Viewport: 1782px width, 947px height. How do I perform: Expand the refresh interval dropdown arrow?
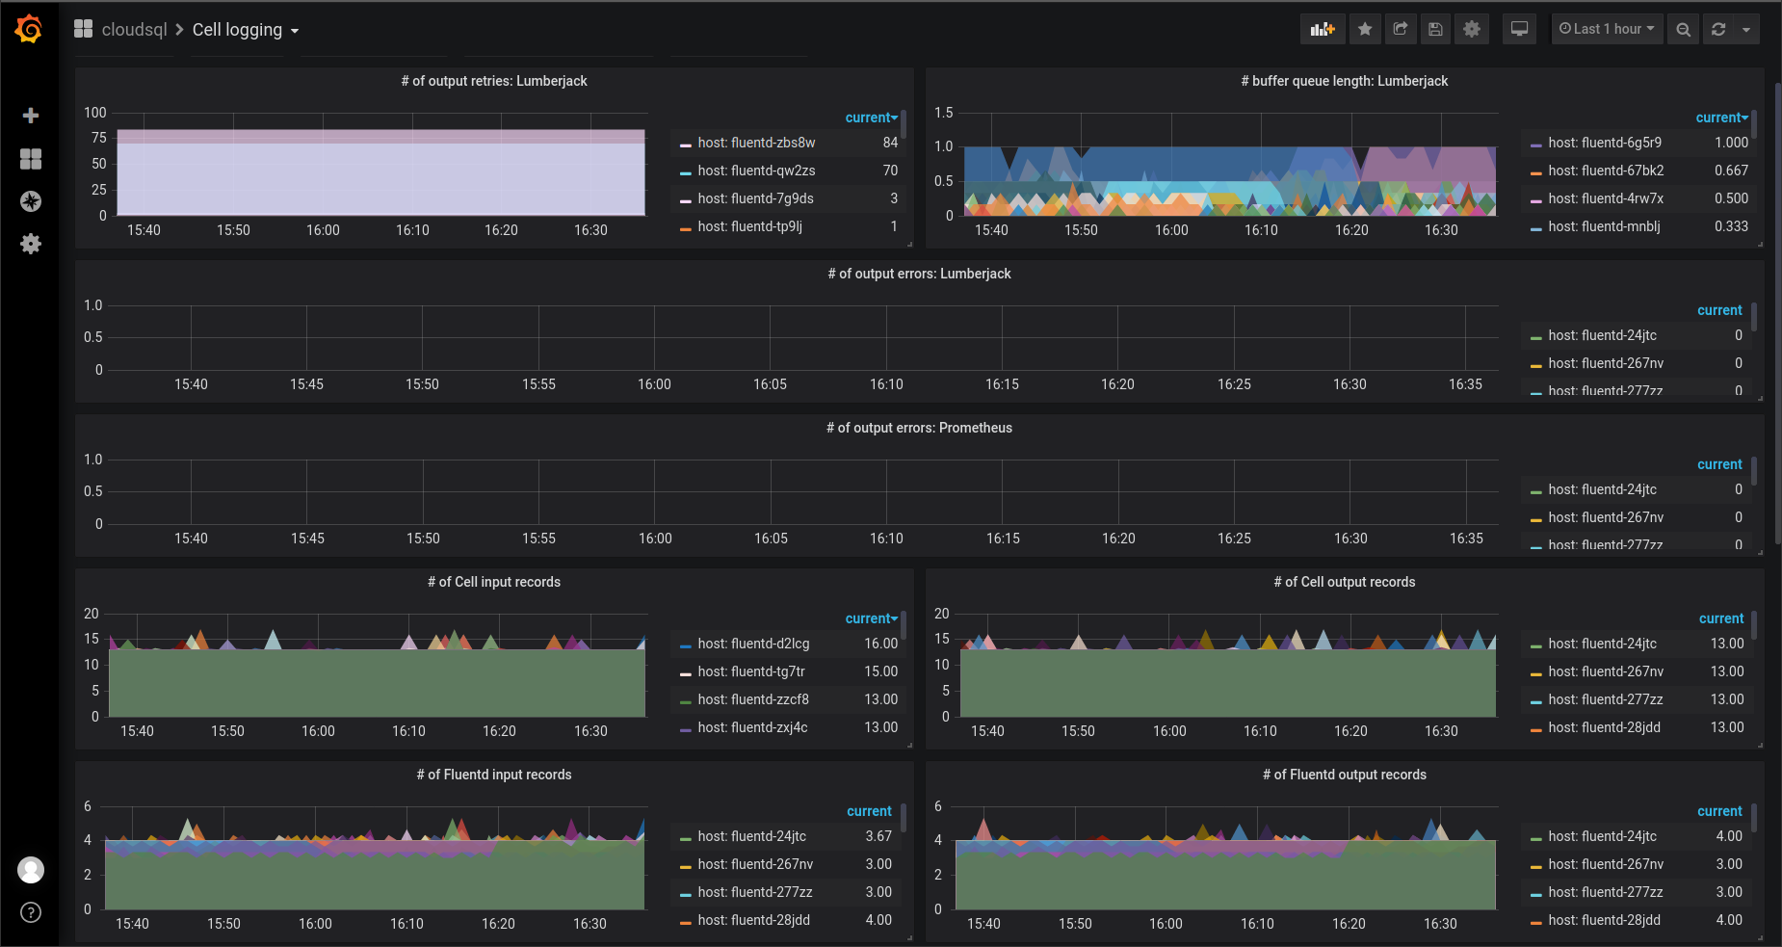coord(1746,29)
